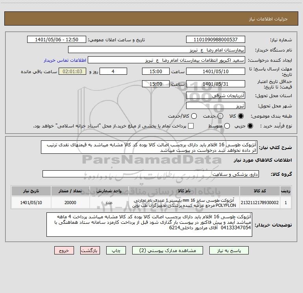The image size is (303, 293).
Task: Select the کالا/خدمت radio button
Action: tap(194, 116)
